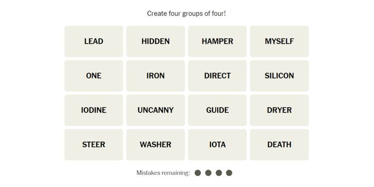Pick the IODINE word tile
374x187 pixels.
pyautogui.click(x=93, y=110)
